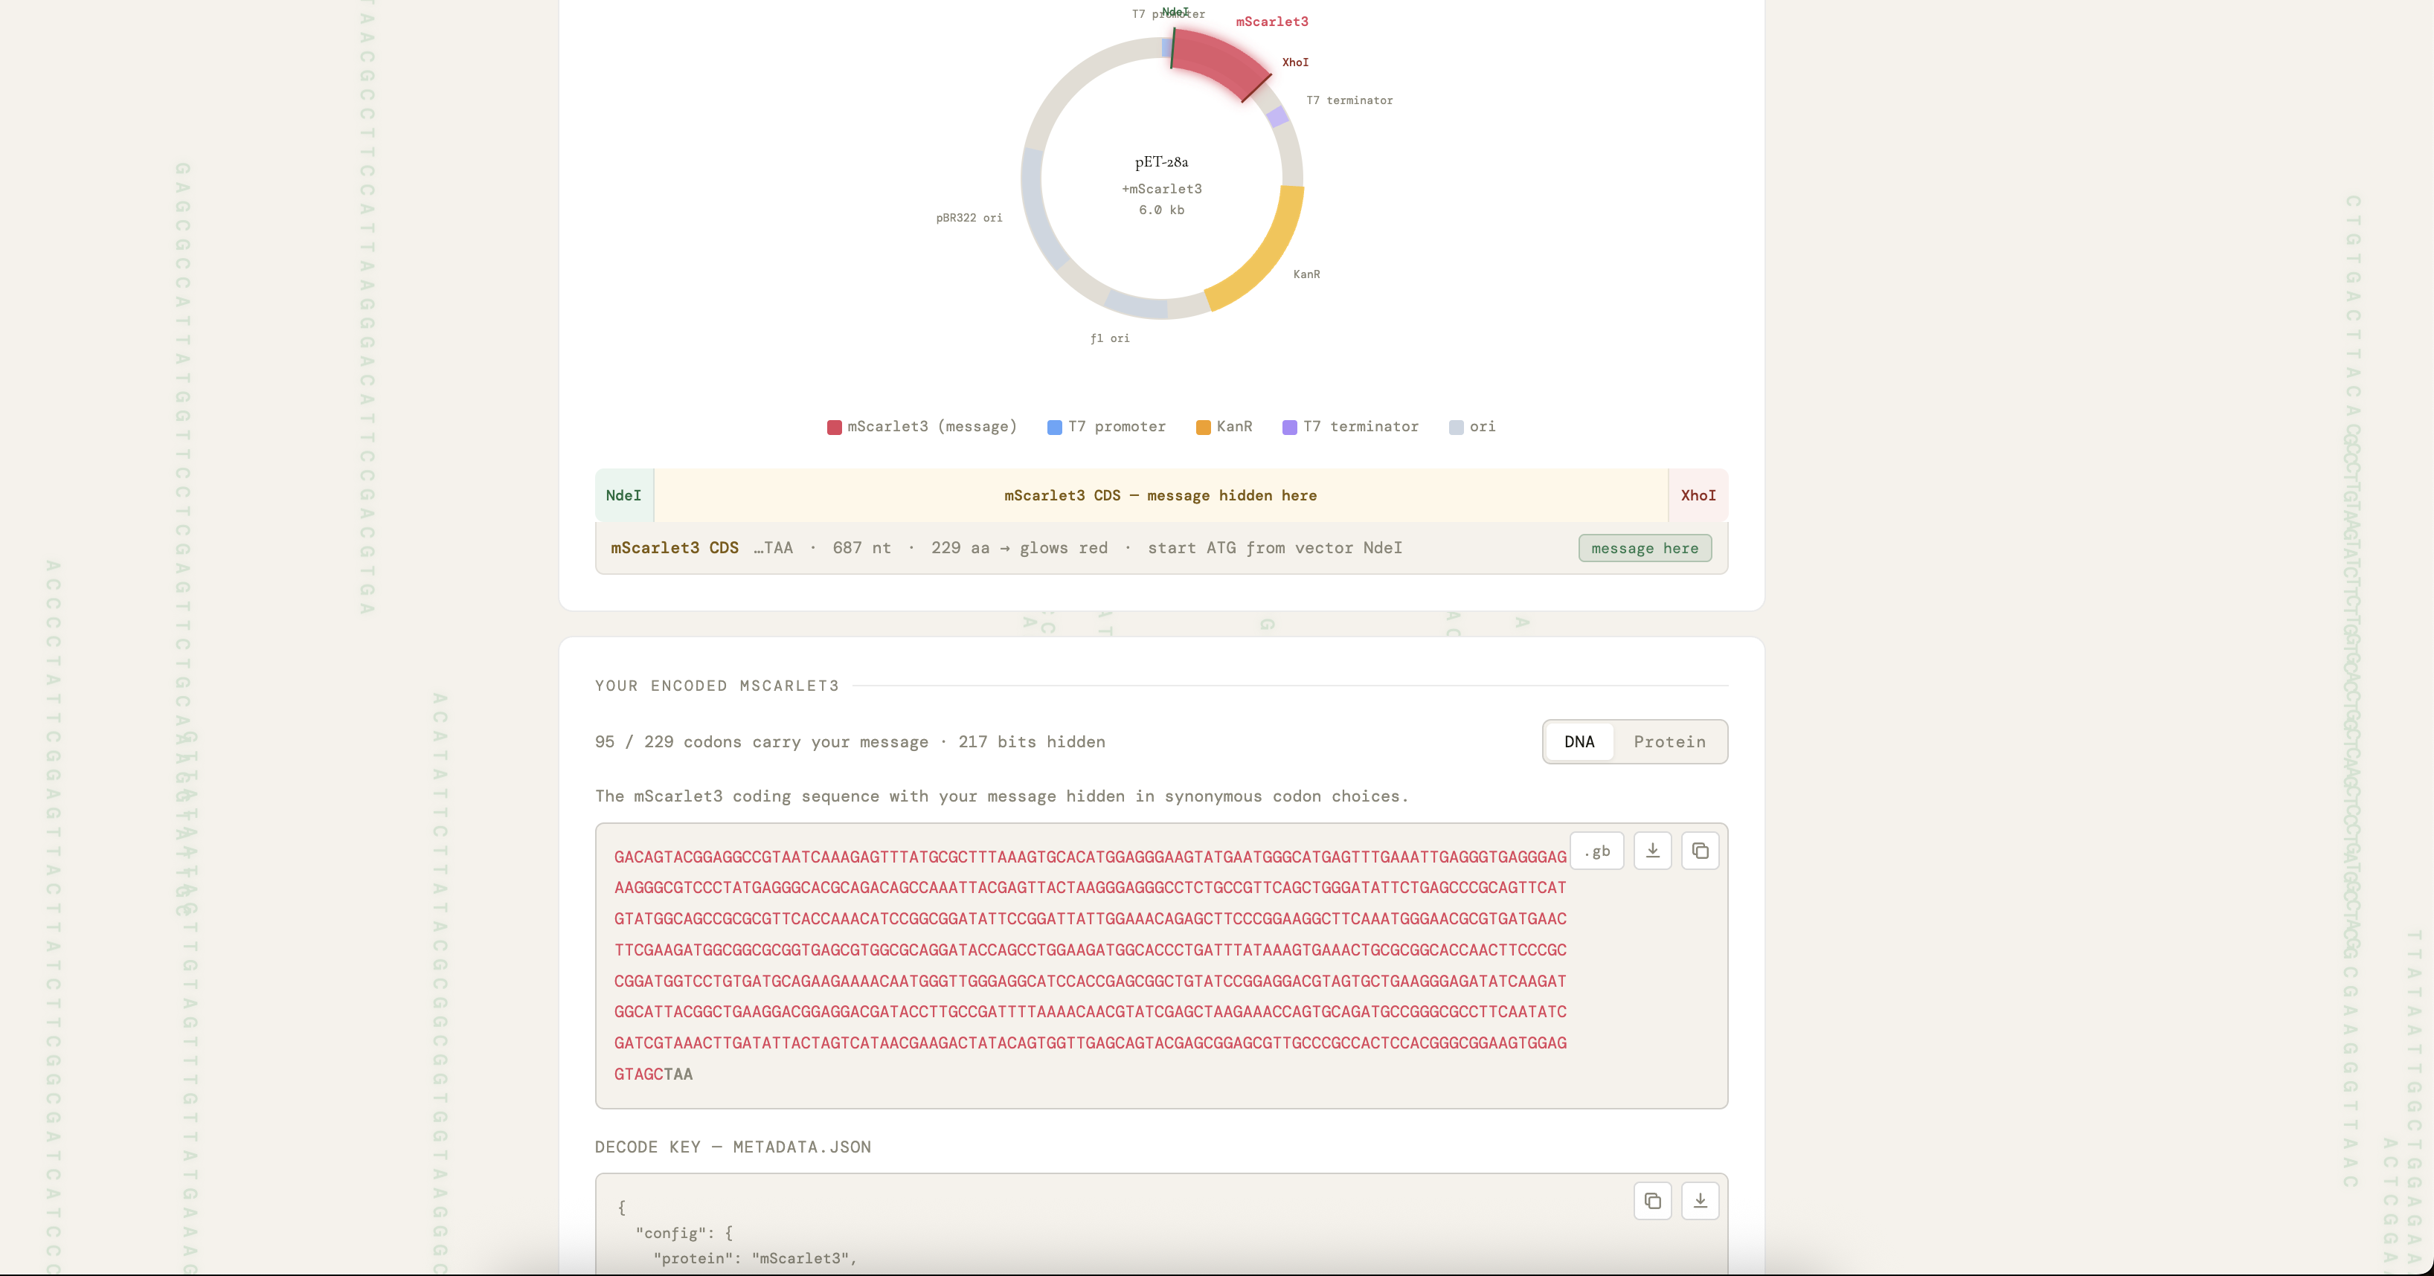Image resolution: width=2434 pixels, height=1276 pixels.
Task: Click the '6.0 kb' size text
Action: tap(1161, 210)
